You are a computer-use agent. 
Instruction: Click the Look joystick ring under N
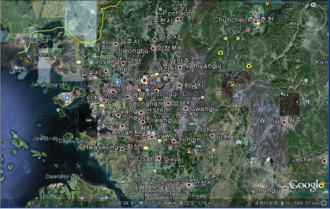pos(313,17)
